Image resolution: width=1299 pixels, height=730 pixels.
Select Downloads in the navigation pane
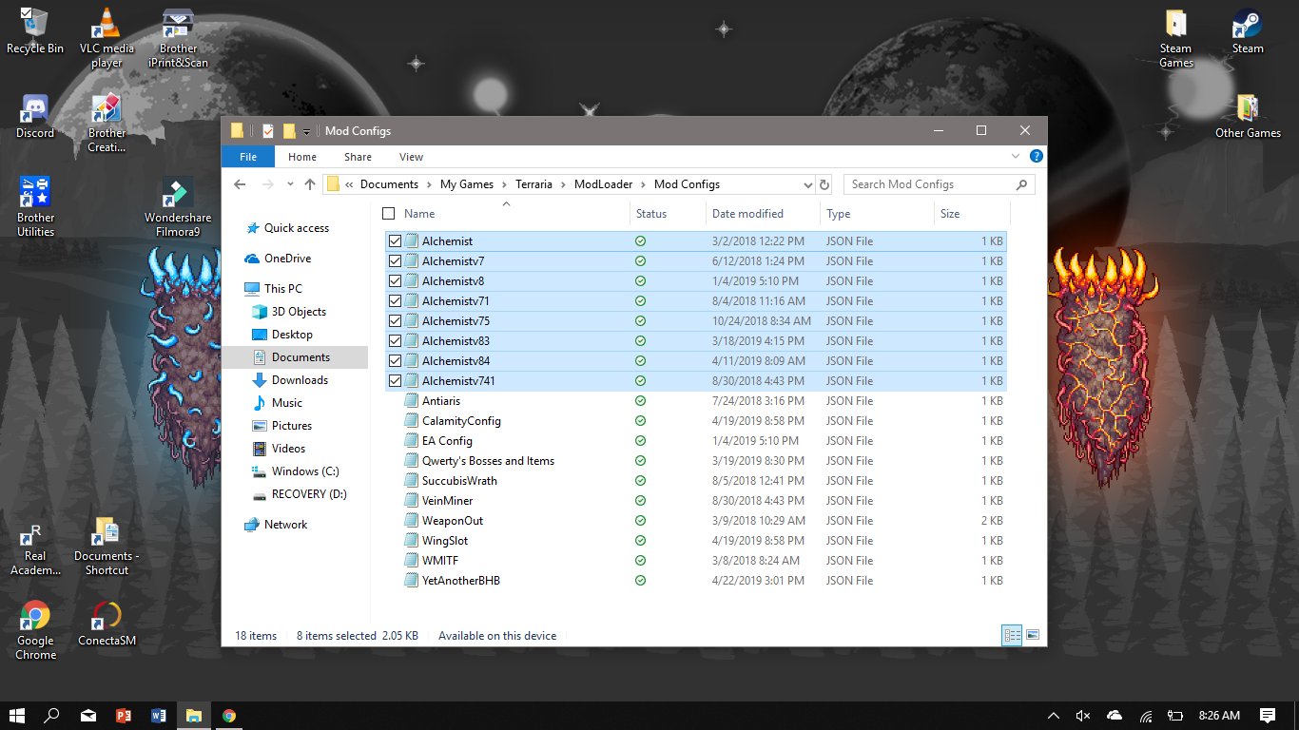click(290, 380)
